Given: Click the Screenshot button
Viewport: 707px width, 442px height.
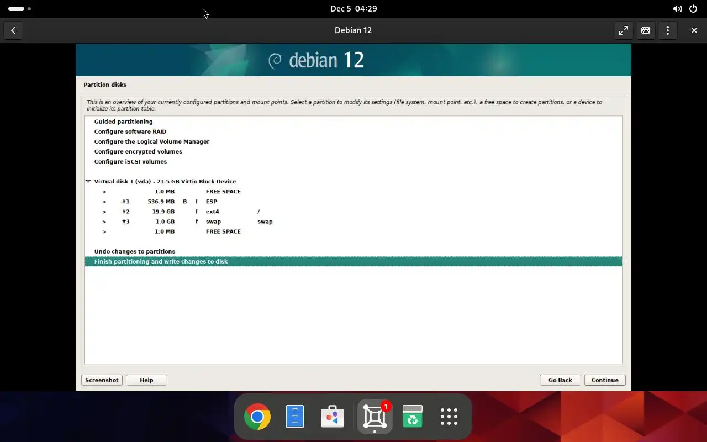Looking at the screenshot, I should [x=102, y=380].
